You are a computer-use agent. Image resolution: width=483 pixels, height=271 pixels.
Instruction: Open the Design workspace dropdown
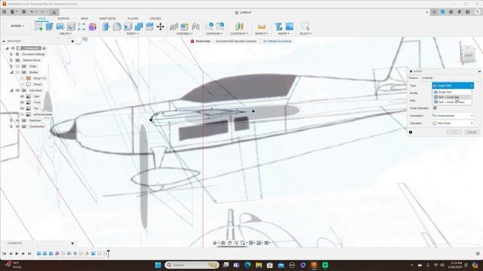[17, 26]
